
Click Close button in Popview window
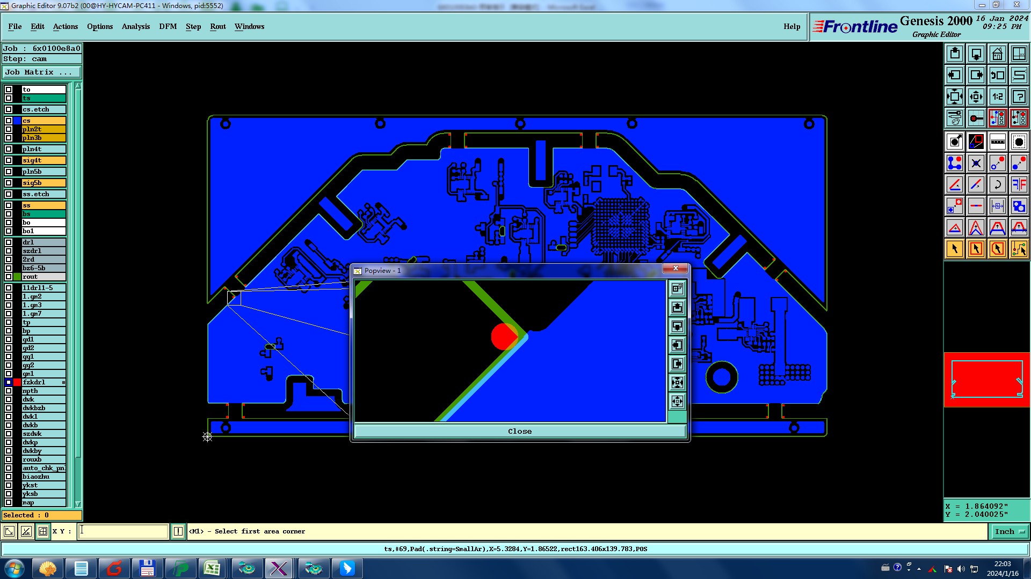(519, 431)
